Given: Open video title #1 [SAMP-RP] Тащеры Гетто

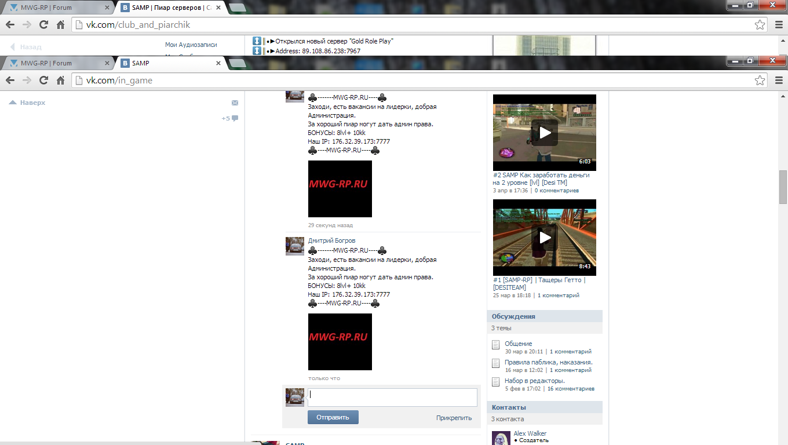Looking at the screenshot, I should coord(539,283).
